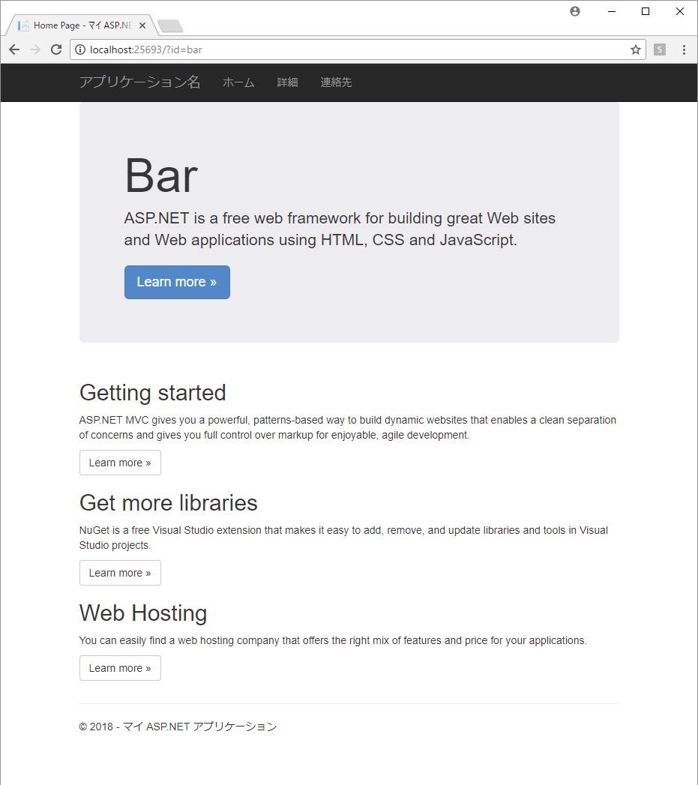The height and width of the screenshot is (785, 698).
Task: Open the 詳細 nav item
Action: pos(287,82)
